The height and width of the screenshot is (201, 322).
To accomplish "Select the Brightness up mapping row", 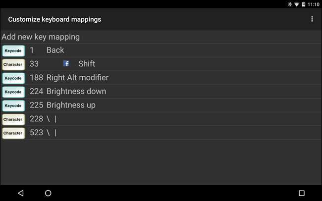I will coord(71,105).
